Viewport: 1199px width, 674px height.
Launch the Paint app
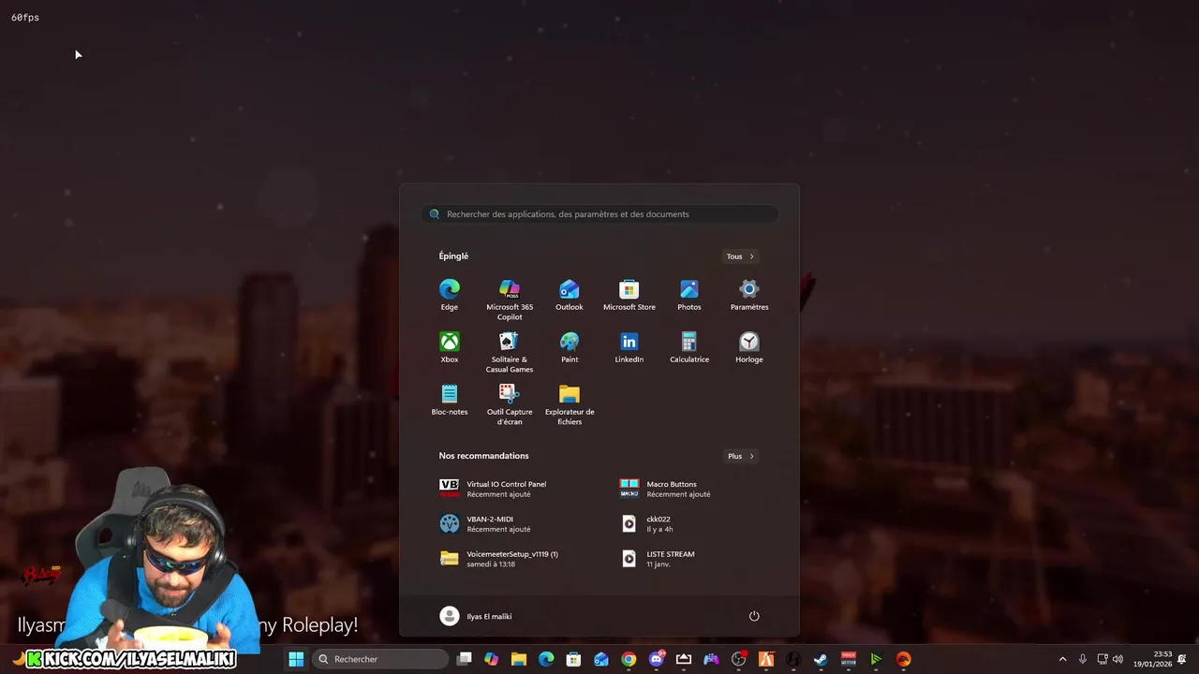pos(570,347)
